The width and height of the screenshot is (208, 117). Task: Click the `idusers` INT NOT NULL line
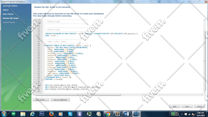(x=67, y=47)
